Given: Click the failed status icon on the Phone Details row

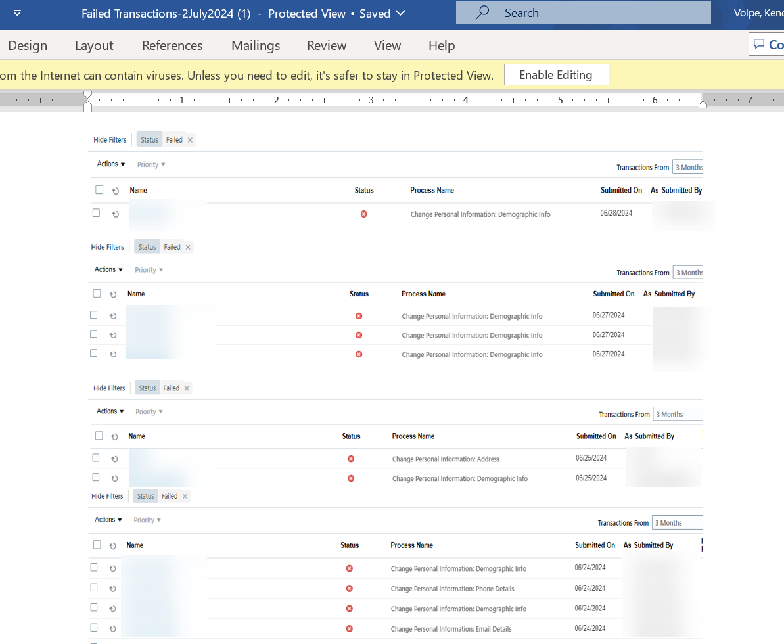Looking at the screenshot, I should point(349,588).
